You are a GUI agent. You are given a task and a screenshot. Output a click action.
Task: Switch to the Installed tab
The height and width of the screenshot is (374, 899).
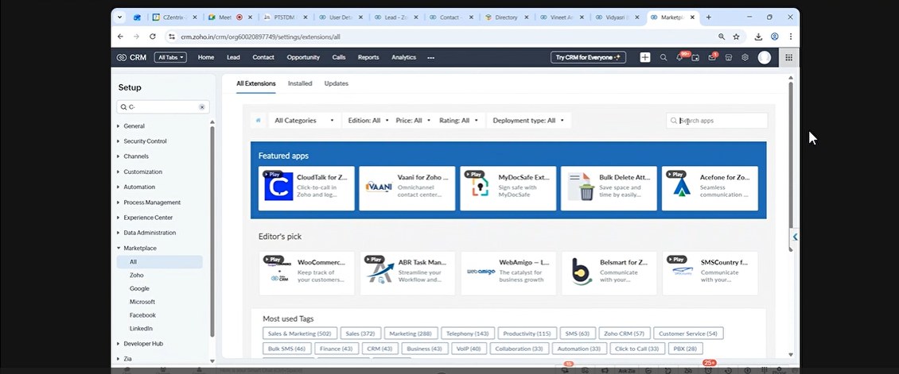(300, 83)
